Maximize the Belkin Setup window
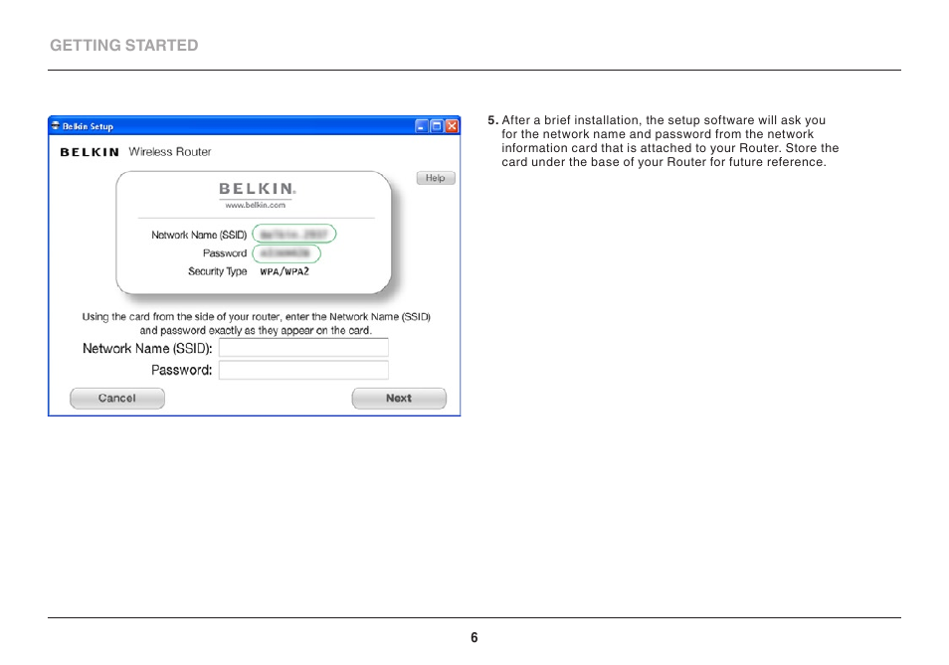Image resolution: width=949 pixels, height=665 pixels. (x=437, y=126)
